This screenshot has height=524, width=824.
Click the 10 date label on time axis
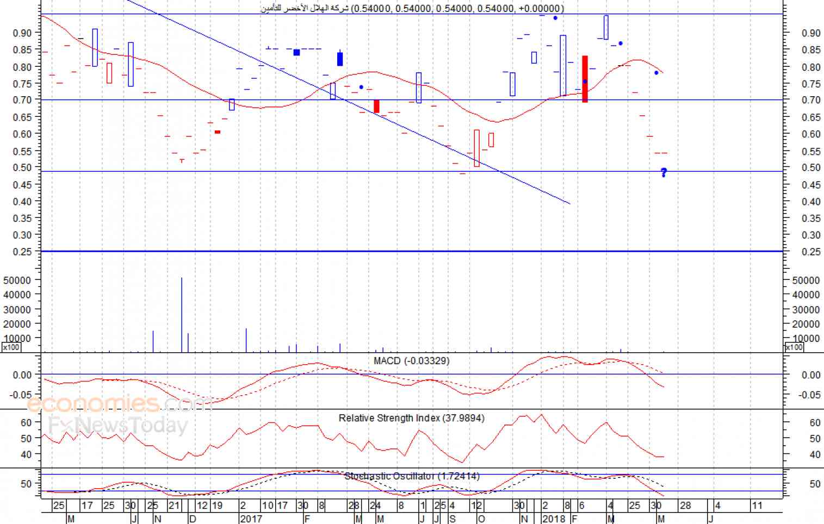tap(268, 506)
